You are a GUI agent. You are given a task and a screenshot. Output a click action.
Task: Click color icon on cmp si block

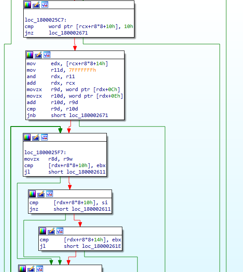[x=32, y=194]
